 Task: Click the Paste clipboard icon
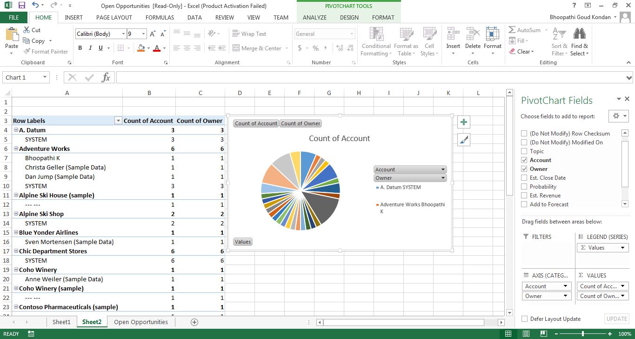(12, 34)
